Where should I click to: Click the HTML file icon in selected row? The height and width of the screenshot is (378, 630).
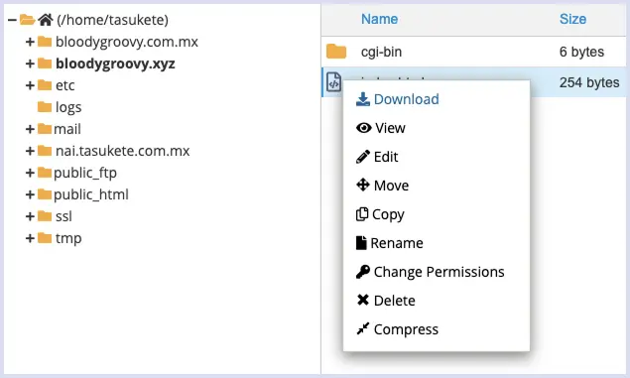tap(333, 82)
